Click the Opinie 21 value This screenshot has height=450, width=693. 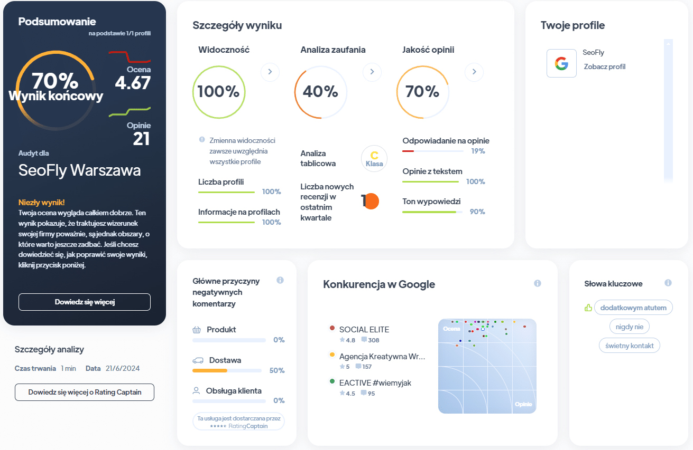click(141, 139)
